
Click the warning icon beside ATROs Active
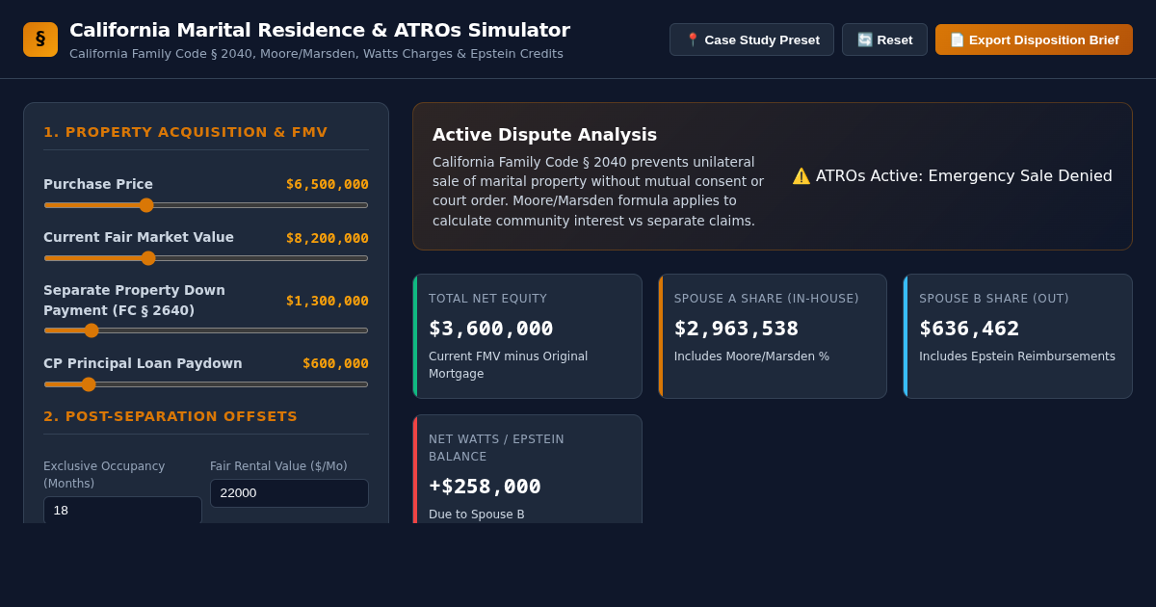point(801,175)
